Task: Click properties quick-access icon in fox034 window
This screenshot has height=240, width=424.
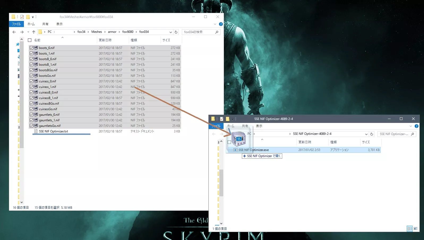Action: pyautogui.click(x=22, y=17)
